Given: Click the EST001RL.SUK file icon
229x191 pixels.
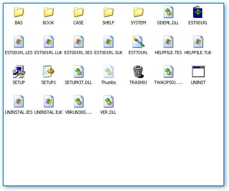Looking at the screenshot, I should click(x=109, y=42).
